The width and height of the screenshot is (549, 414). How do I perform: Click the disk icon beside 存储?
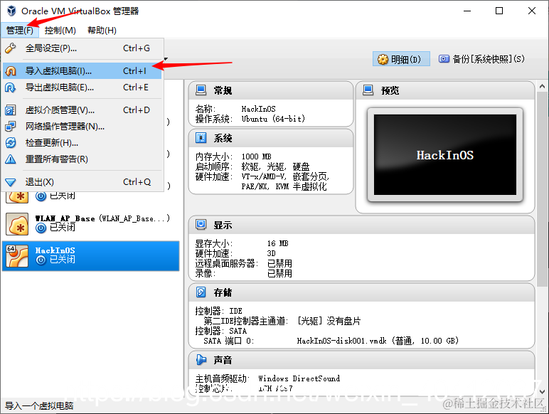(201, 292)
